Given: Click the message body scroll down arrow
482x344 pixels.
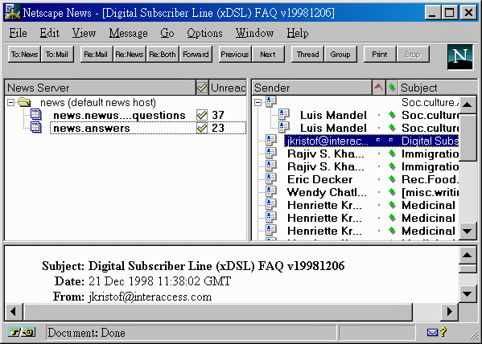Looking at the screenshot, I should [x=468, y=294].
